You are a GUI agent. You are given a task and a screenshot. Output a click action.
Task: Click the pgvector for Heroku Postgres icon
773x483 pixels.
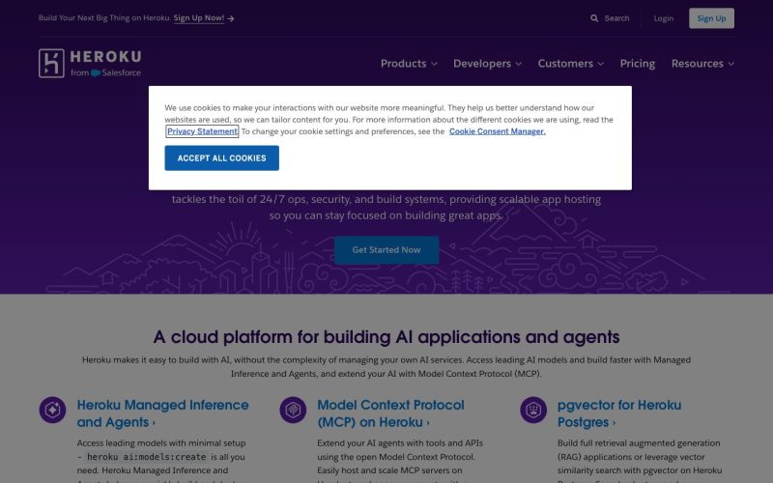click(533, 410)
